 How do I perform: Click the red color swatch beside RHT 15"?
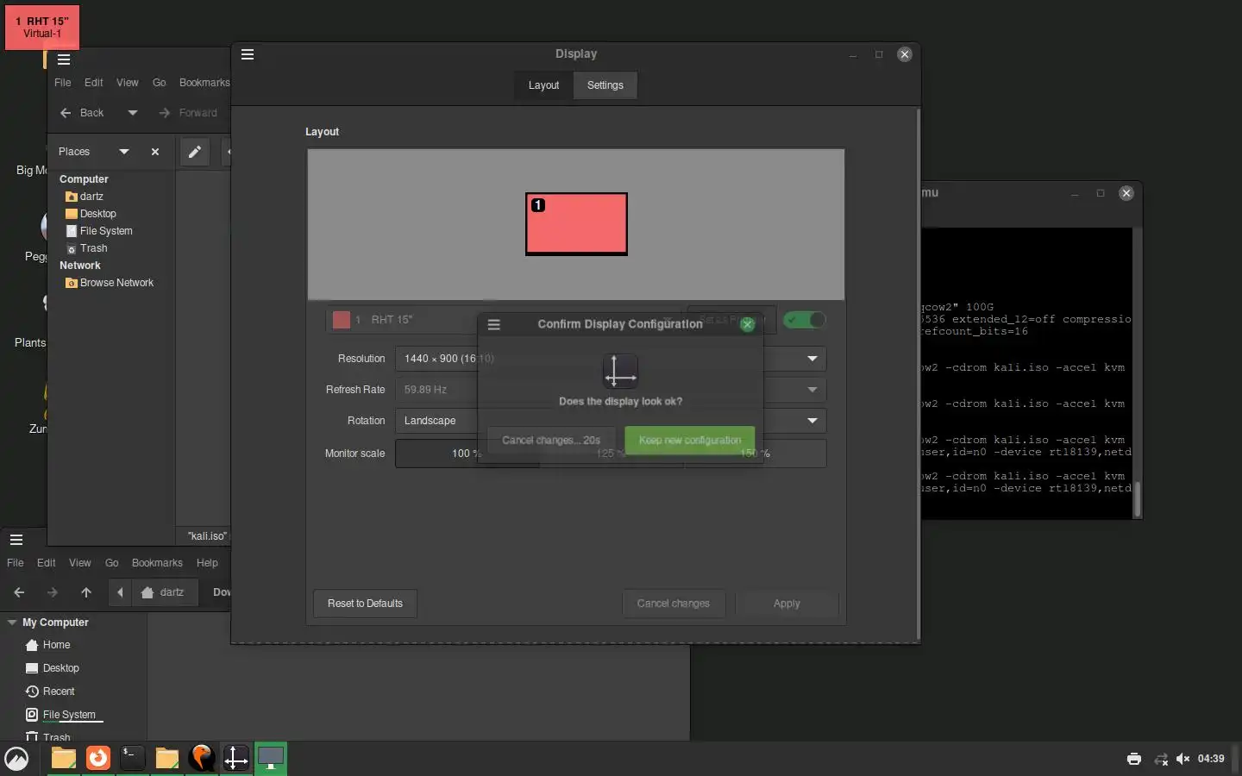coord(342,320)
